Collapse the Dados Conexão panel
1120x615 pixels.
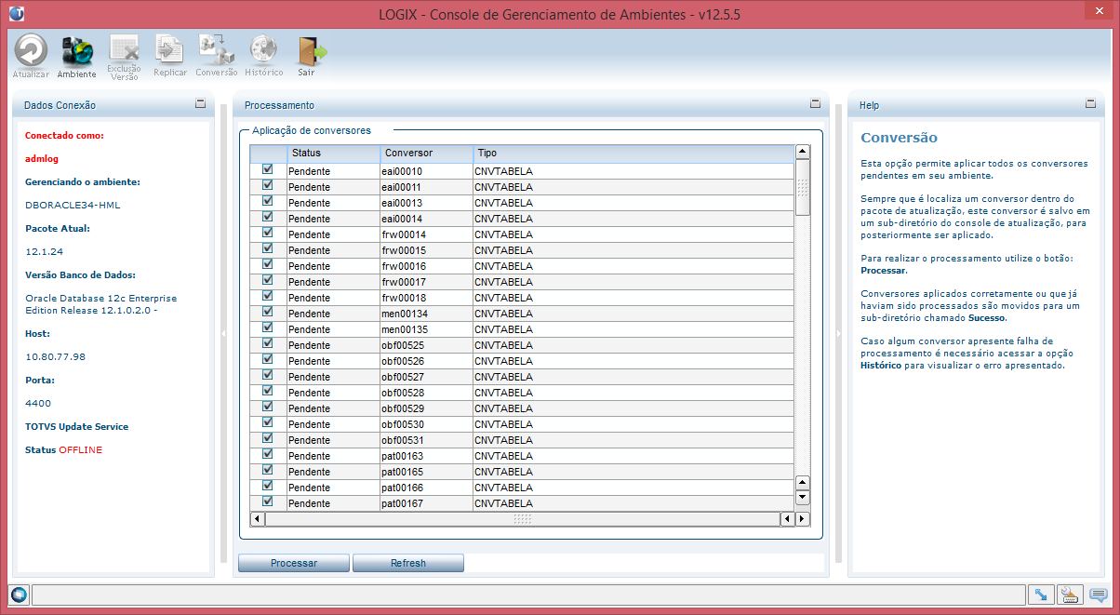point(200,104)
